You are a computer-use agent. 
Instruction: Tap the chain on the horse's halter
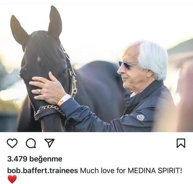pos(52,108)
